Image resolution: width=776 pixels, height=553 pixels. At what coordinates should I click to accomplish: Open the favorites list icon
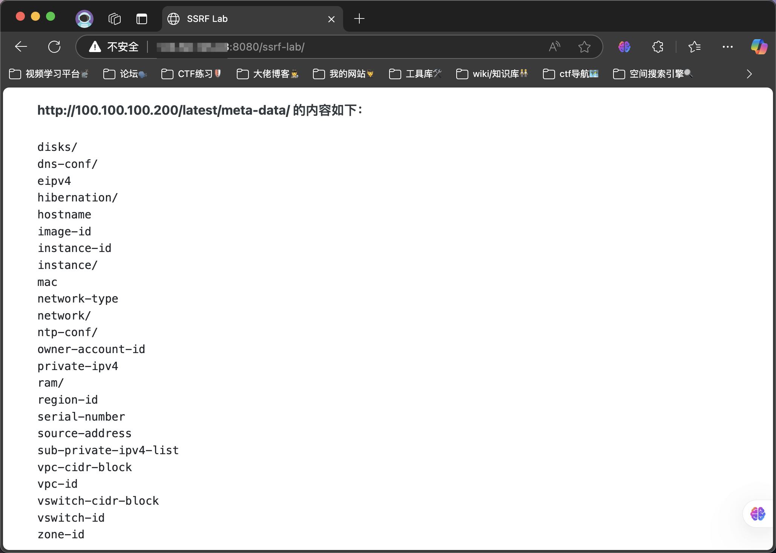pos(694,47)
